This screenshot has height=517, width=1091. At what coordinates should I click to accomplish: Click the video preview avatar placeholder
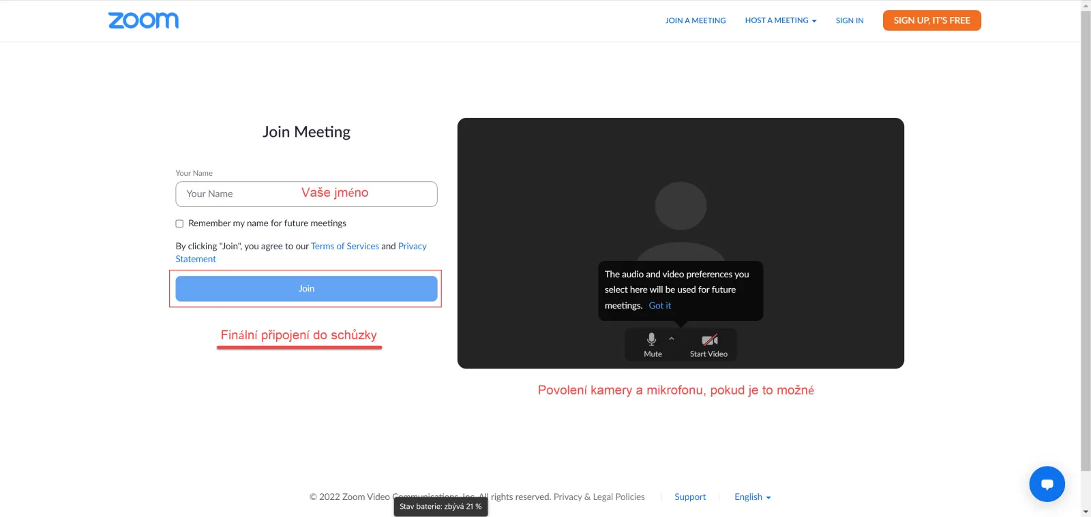681,221
